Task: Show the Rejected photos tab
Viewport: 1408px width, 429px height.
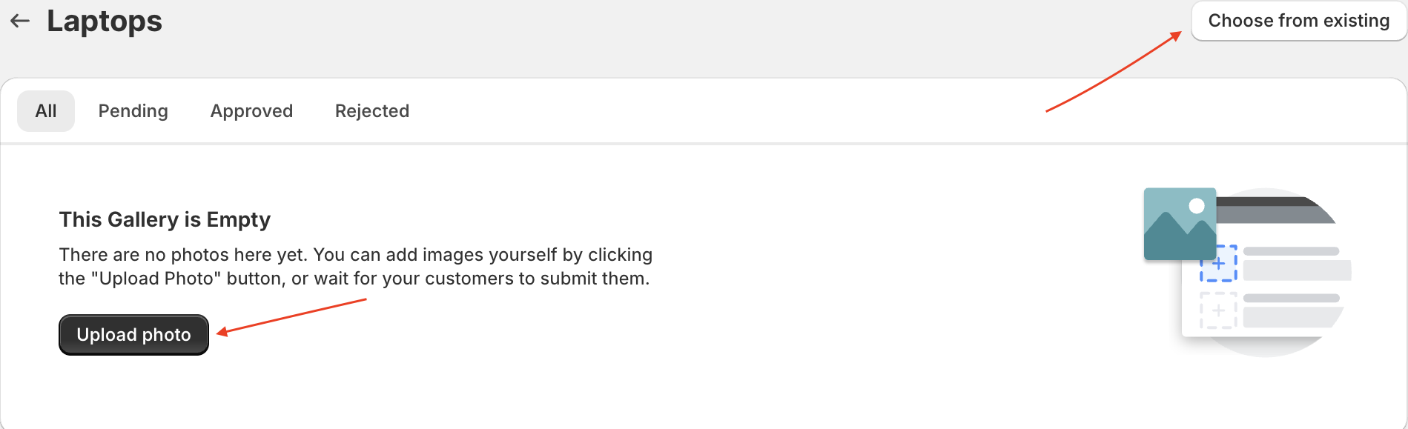Action: [x=372, y=111]
